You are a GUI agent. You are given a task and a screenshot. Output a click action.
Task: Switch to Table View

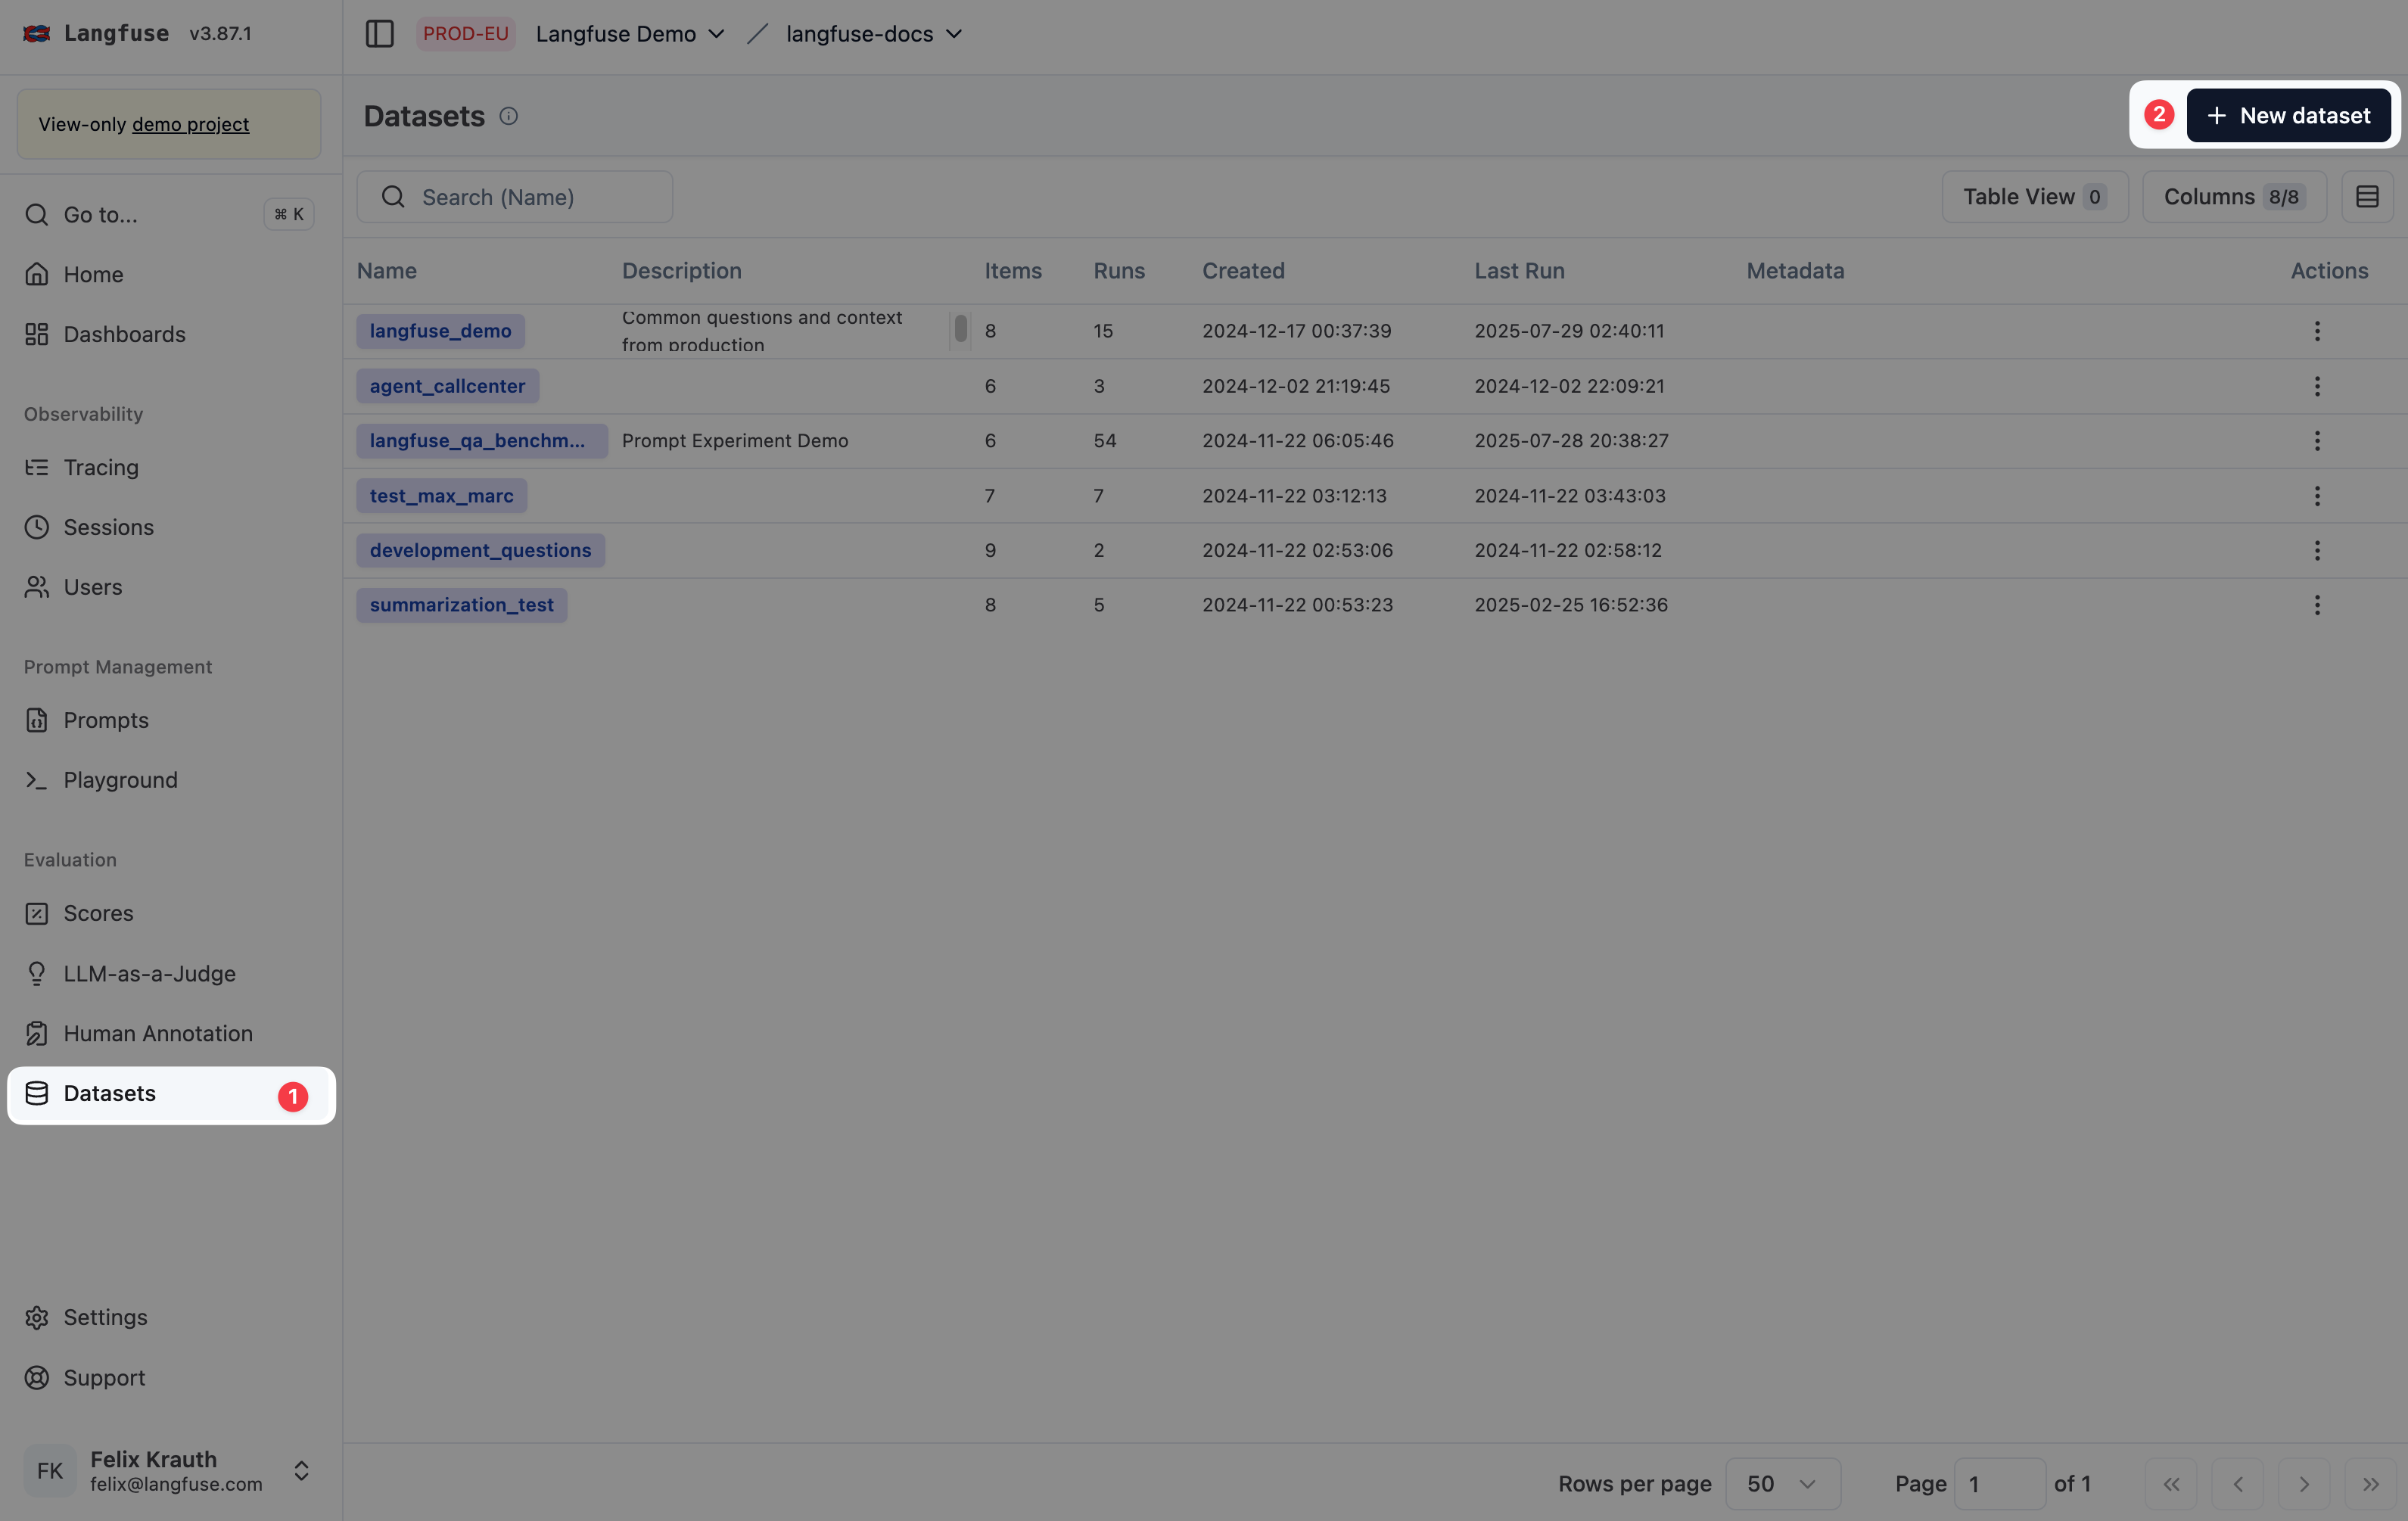[2034, 196]
